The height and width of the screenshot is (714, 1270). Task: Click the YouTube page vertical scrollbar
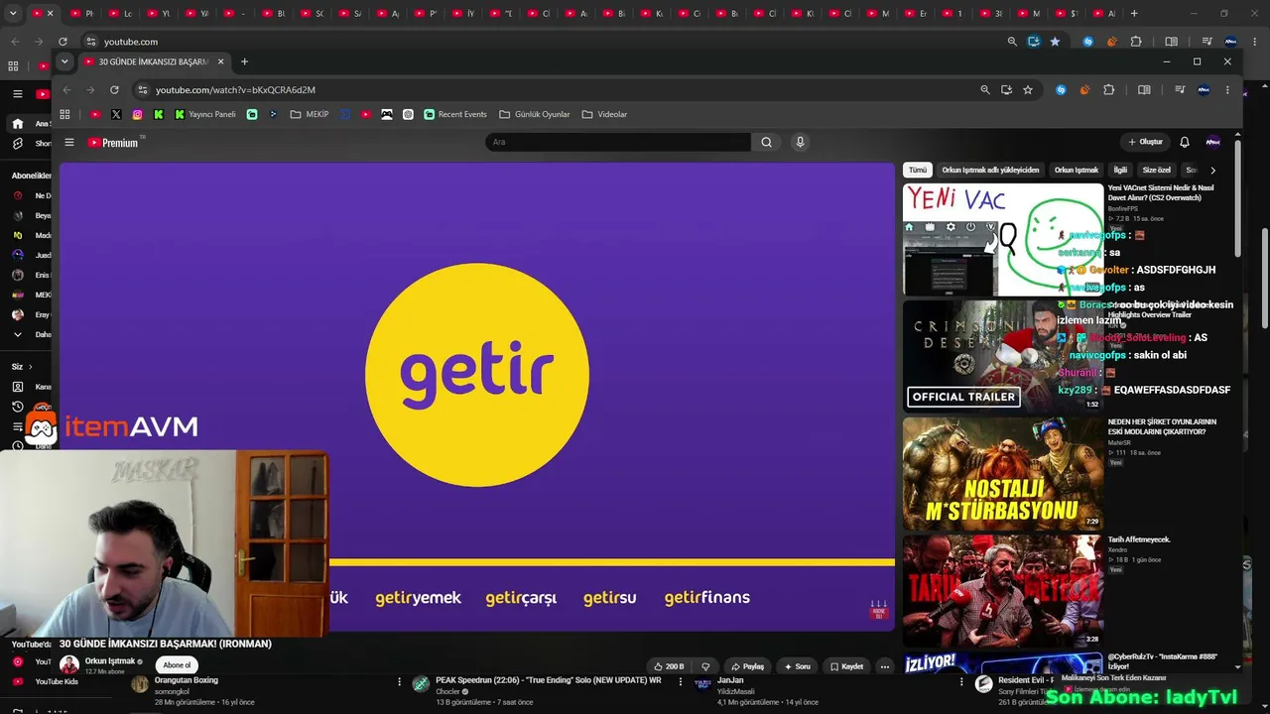(1237, 198)
